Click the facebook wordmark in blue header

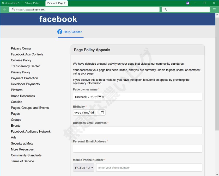coord(58,19)
